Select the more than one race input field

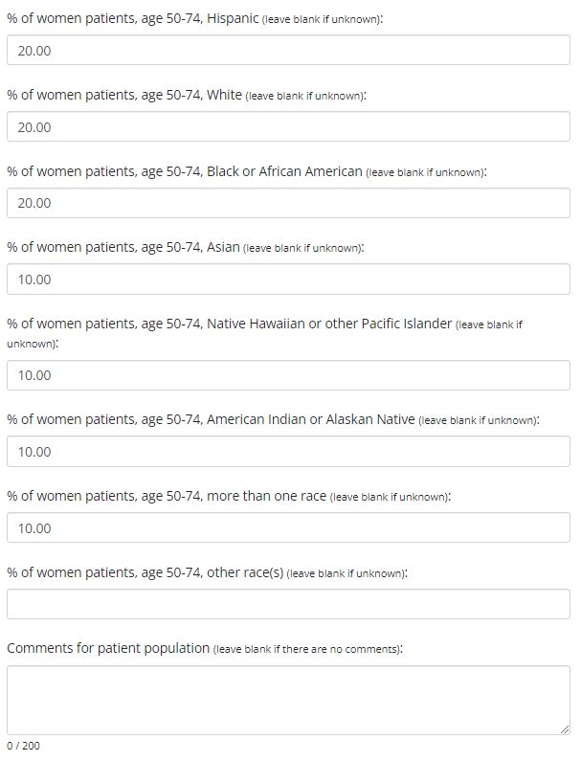tap(287, 528)
